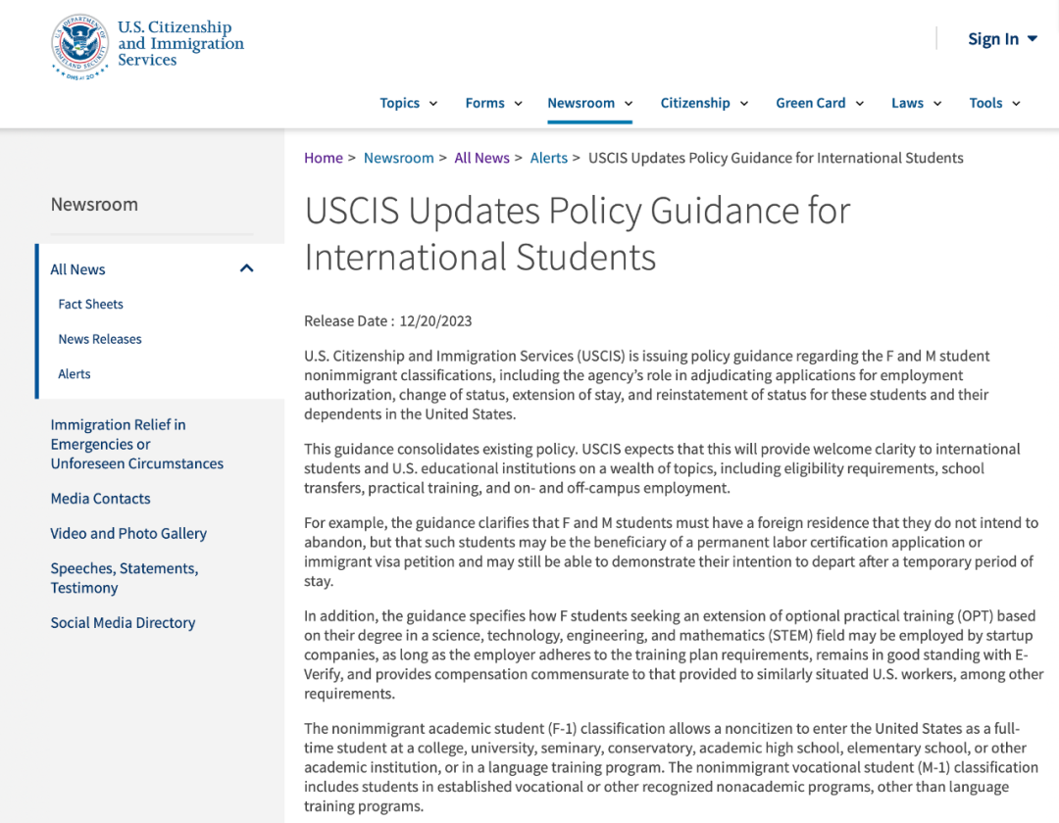The image size is (1059, 823).
Task: Open Immigration Relief in Emergencies link
Action: pyautogui.click(x=137, y=444)
